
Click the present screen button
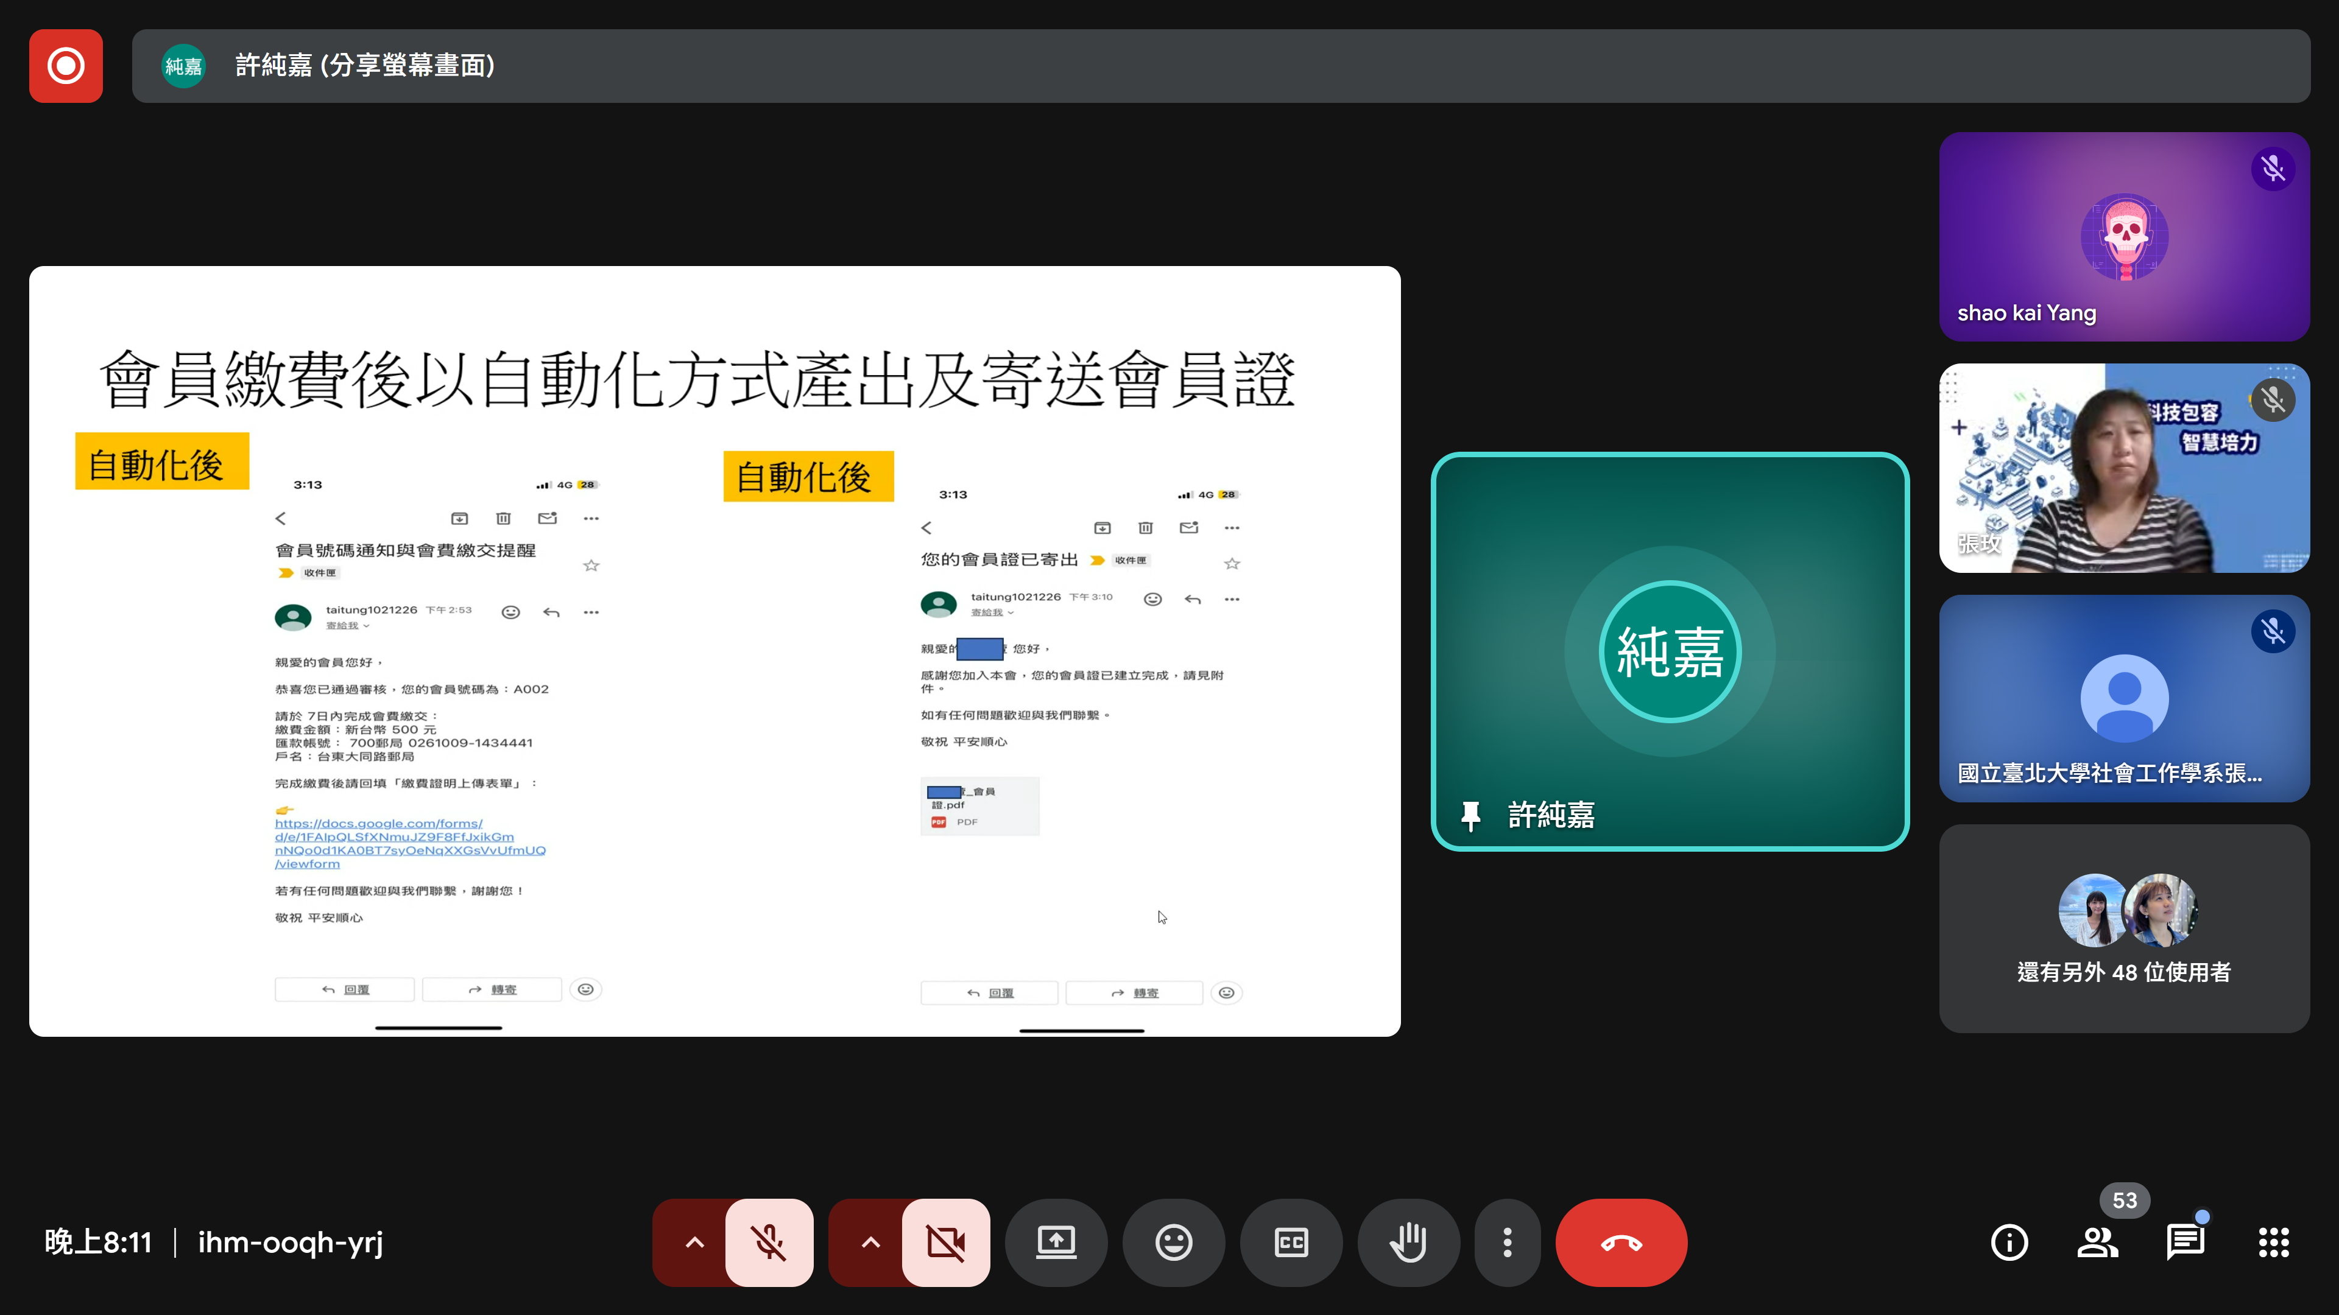coord(1056,1241)
